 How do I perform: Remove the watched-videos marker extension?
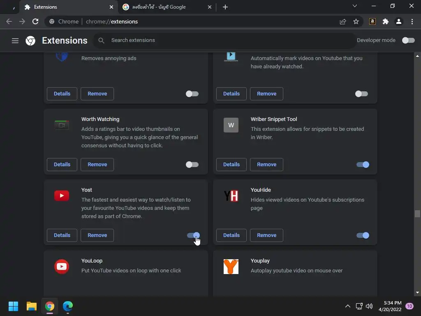(266, 94)
